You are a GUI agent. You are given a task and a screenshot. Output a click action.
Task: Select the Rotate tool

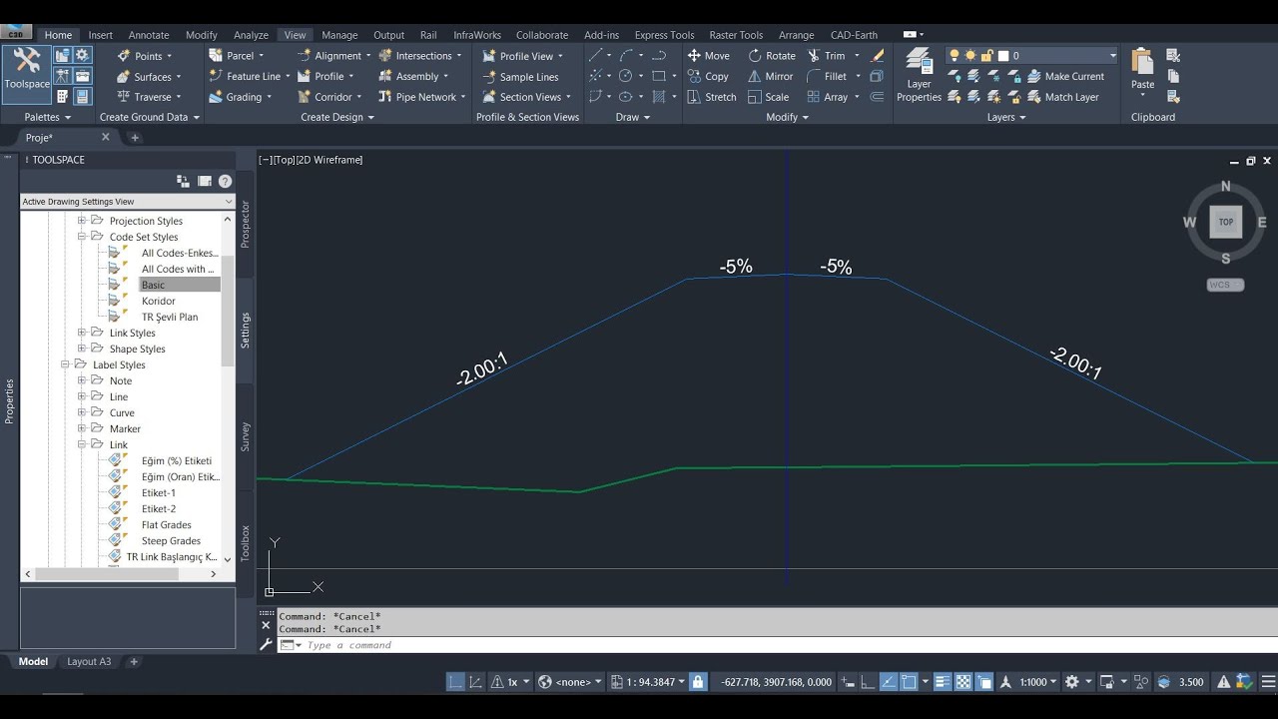(x=771, y=56)
